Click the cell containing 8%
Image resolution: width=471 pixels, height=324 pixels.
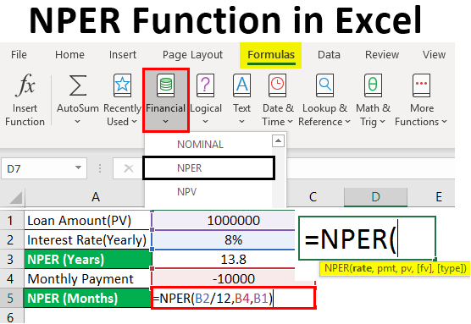coord(224,239)
